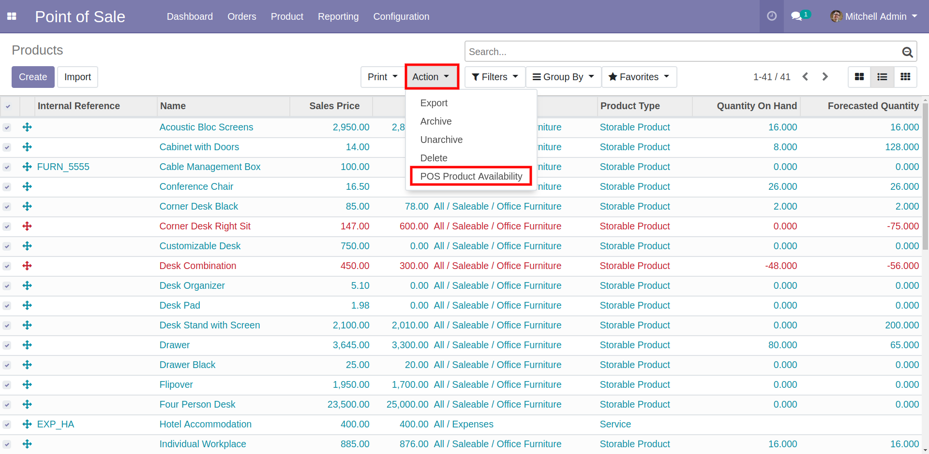Go to previous page arrow
The image size is (929, 454).
tap(805, 77)
